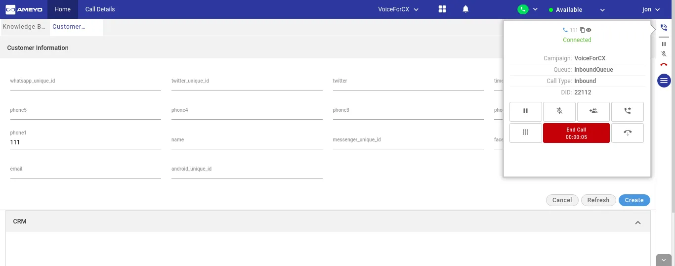The width and height of the screenshot is (675, 266).
Task: Focus the whatsapp_unique_id field
Action: (85, 83)
